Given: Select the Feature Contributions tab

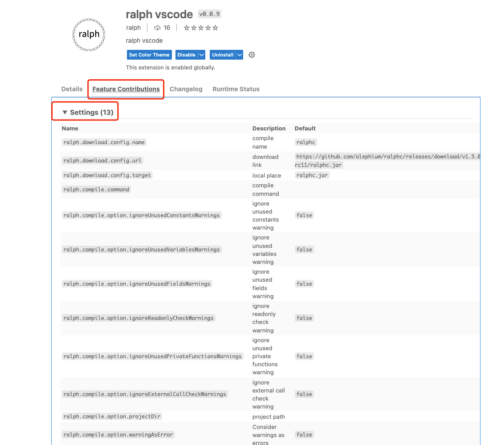Looking at the screenshot, I should 126,89.
